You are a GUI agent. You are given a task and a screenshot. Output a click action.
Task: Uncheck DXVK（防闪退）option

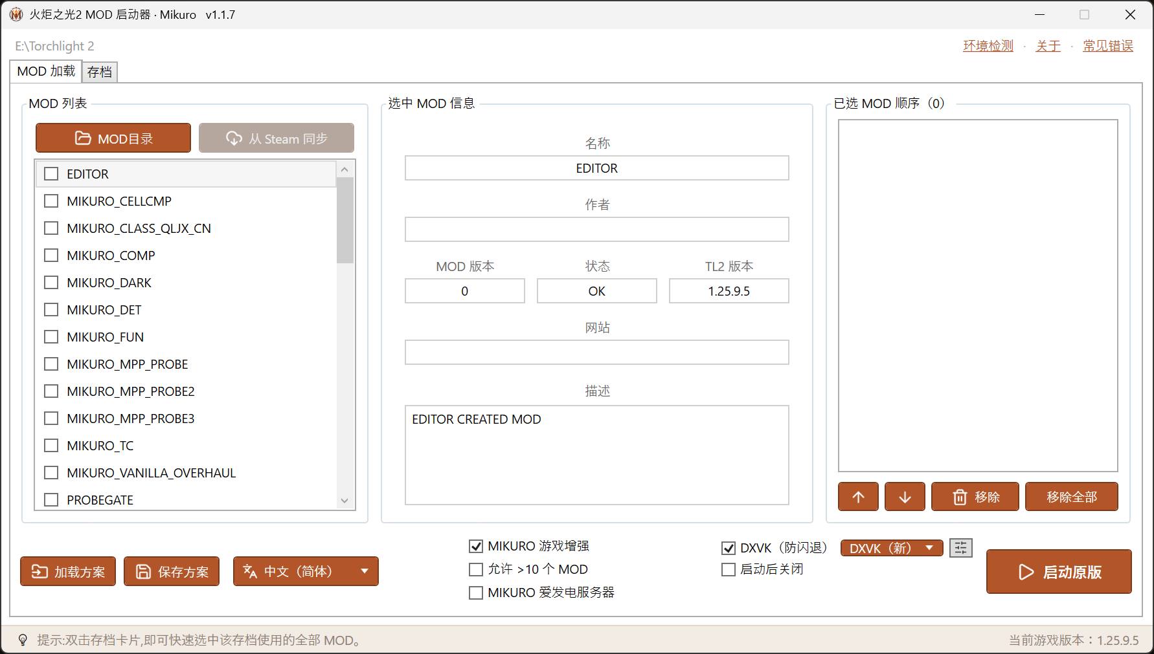coord(729,549)
